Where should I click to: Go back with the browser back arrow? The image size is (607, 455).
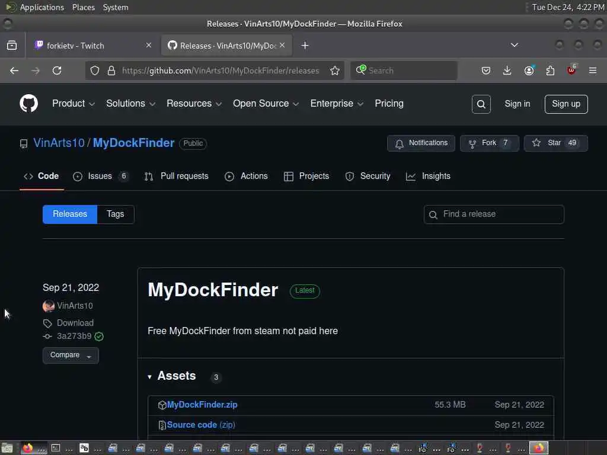(x=14, y=71)
